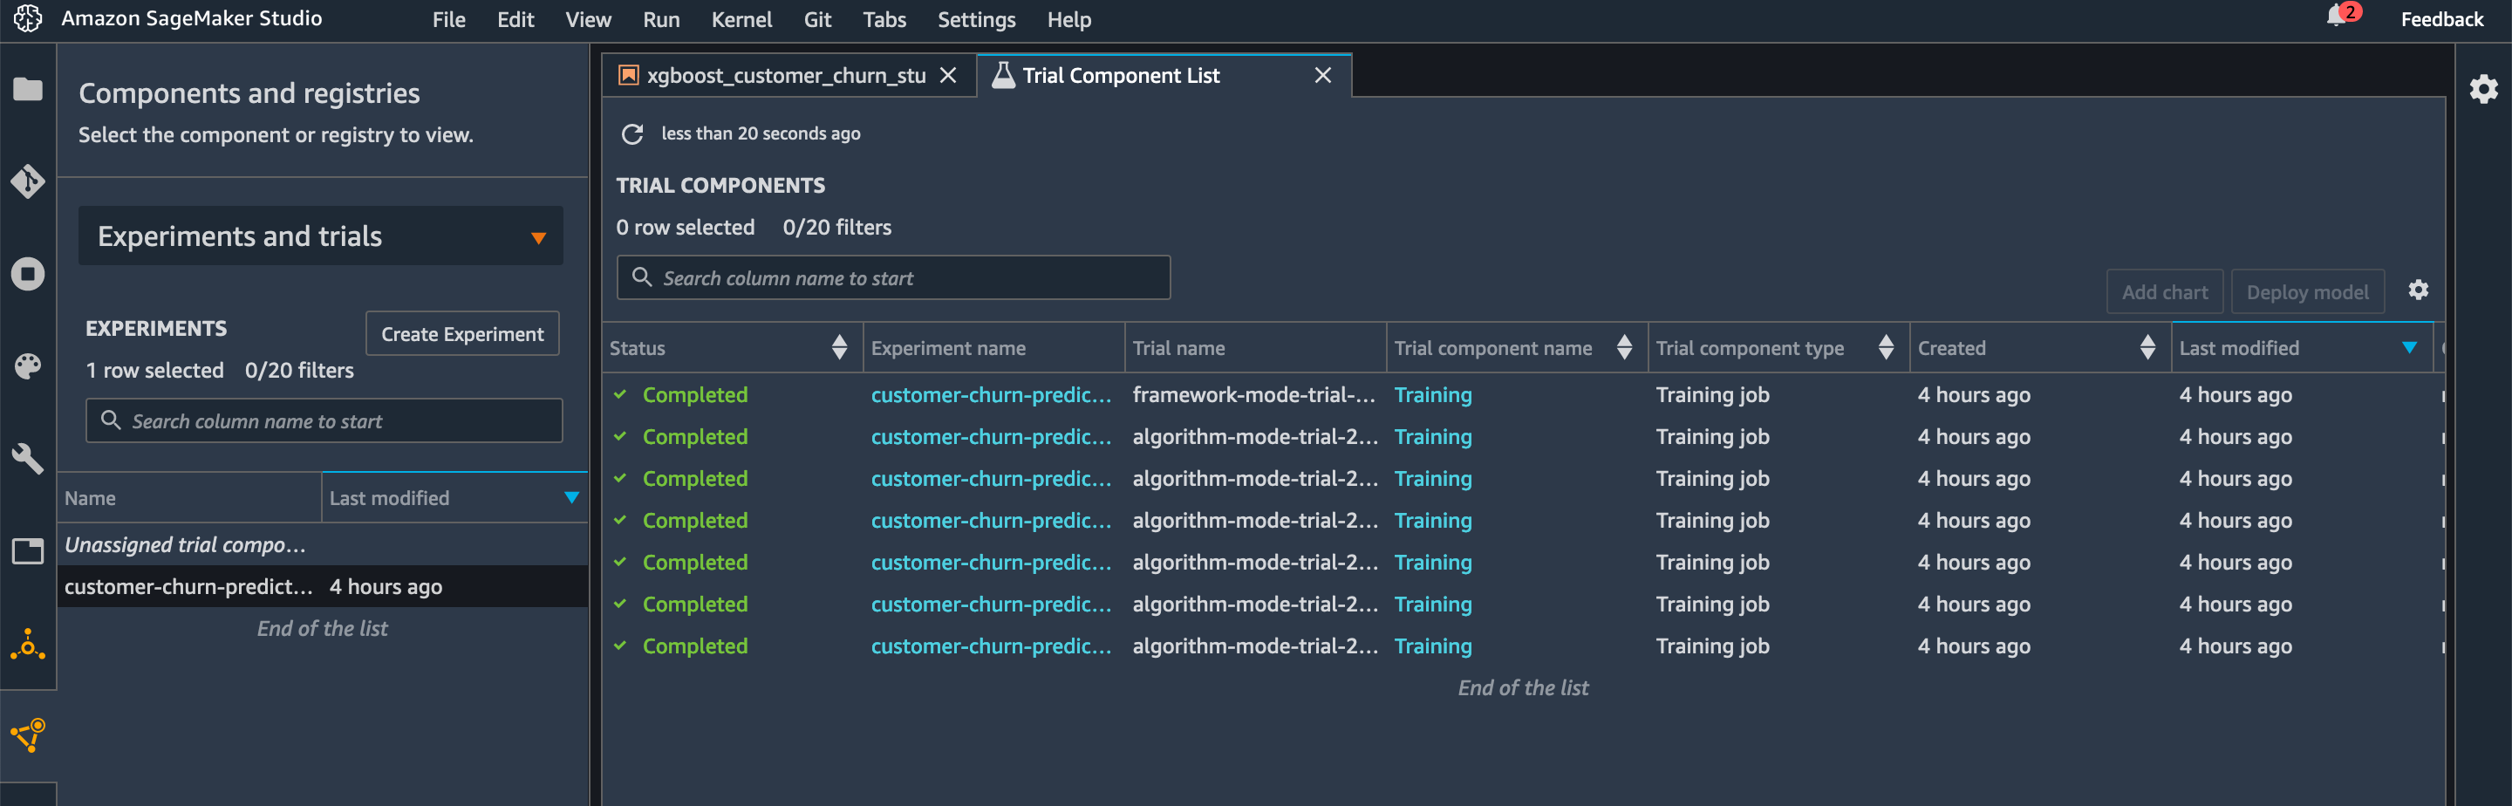Open the Help menu
2512x806 pixels.
(x=1068, y=19)
